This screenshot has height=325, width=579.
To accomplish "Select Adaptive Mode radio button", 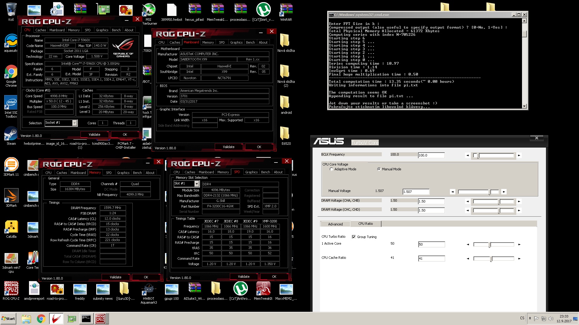I will coord(331,169).
